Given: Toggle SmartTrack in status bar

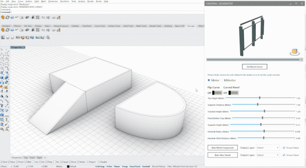Looking at the screenshot, I should coord(135,166).
